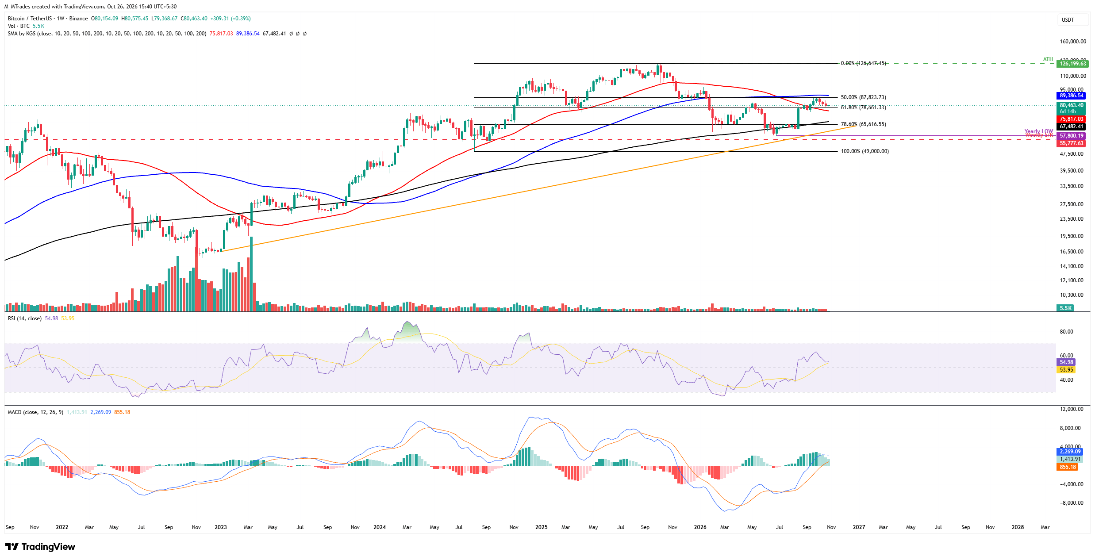The width and height of the screenshot is (1095, 560).
Task: Click the red dashed-line price label 55,777.63
Action: coord(1071,143)
